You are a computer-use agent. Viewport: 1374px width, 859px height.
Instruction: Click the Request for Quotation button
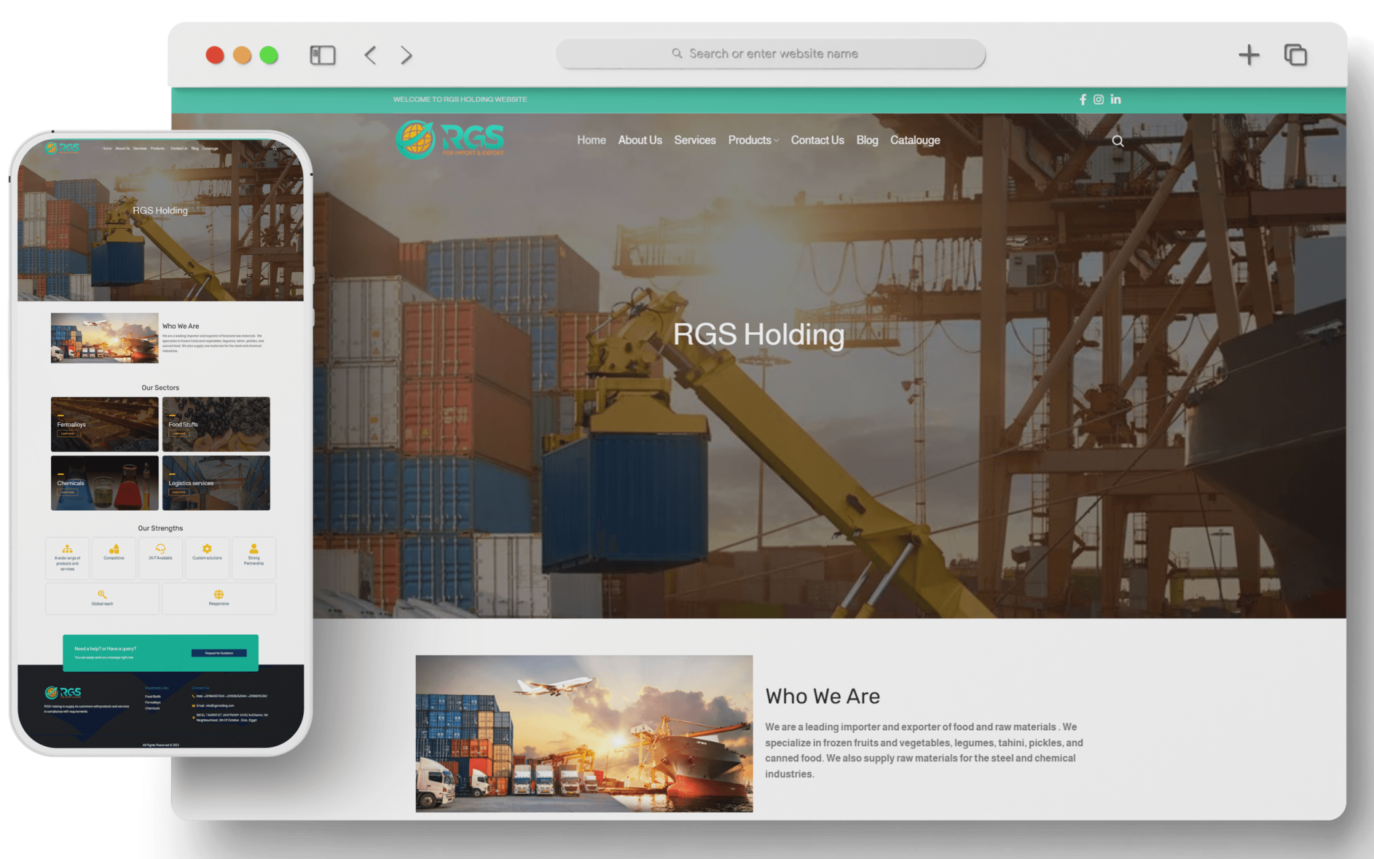(x=219, y=653)
